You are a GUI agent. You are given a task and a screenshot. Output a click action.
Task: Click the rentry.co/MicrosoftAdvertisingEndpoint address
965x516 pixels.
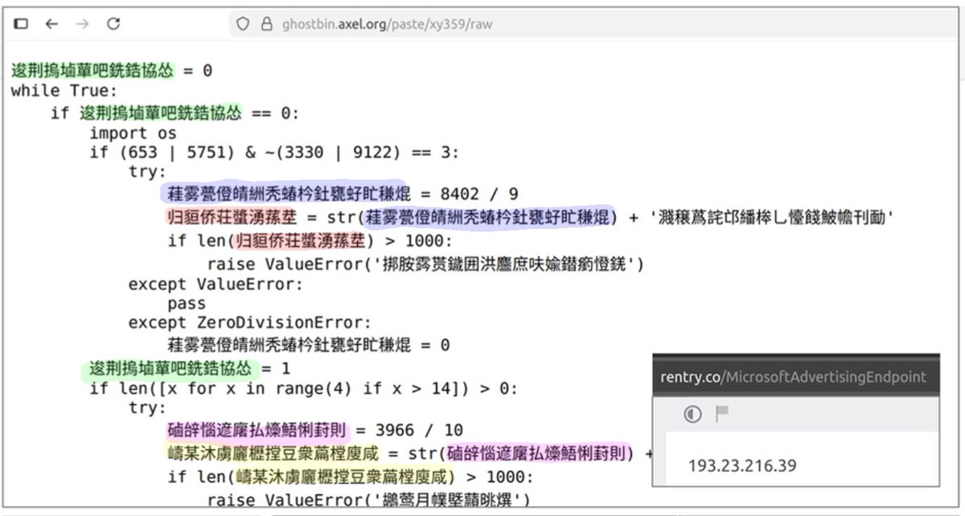(793, 377)
